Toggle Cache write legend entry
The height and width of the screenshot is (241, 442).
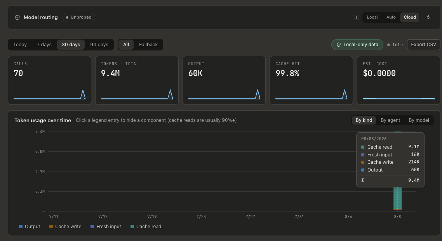(65, 226)
